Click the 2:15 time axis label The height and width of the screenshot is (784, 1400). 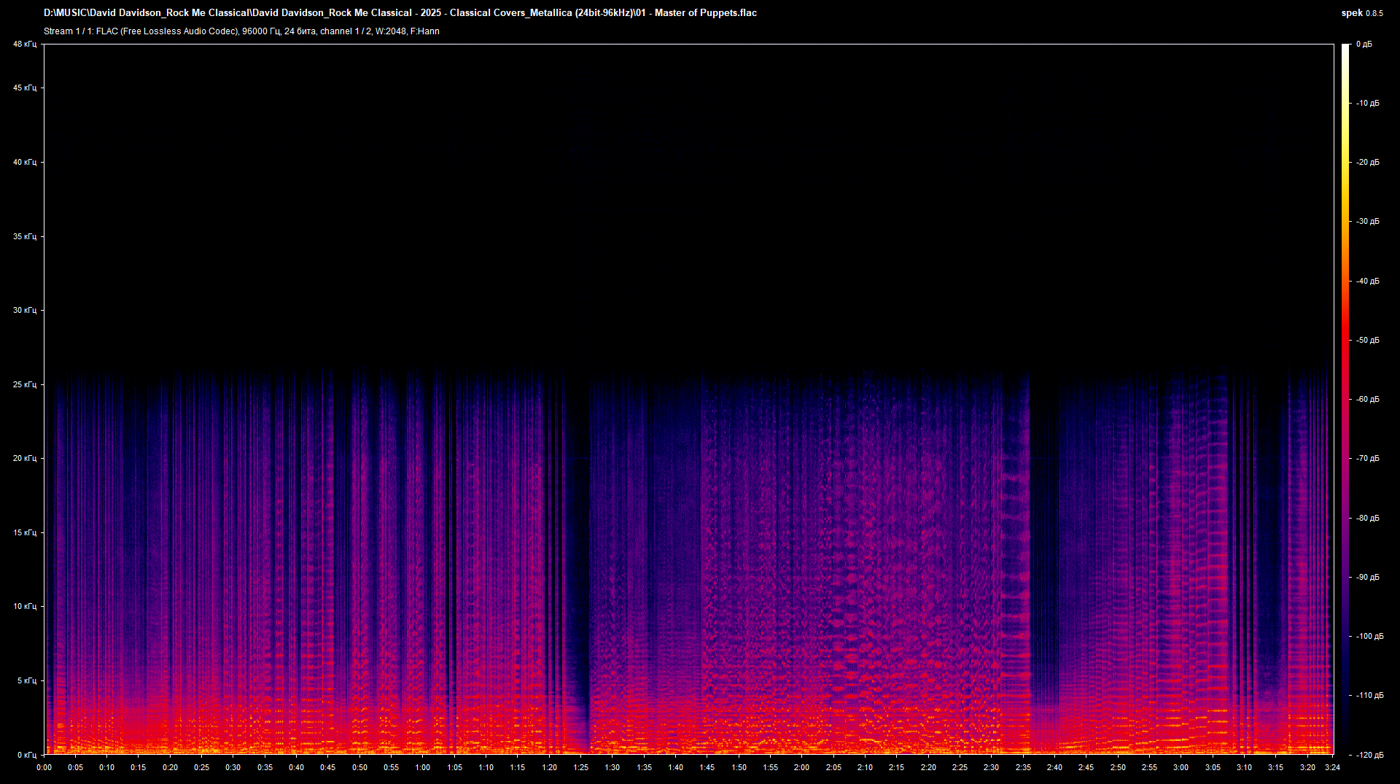click(x=897, y=767)
